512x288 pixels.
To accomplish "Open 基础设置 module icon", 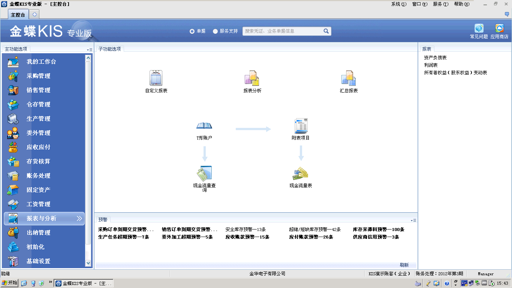I will point(13,261).
